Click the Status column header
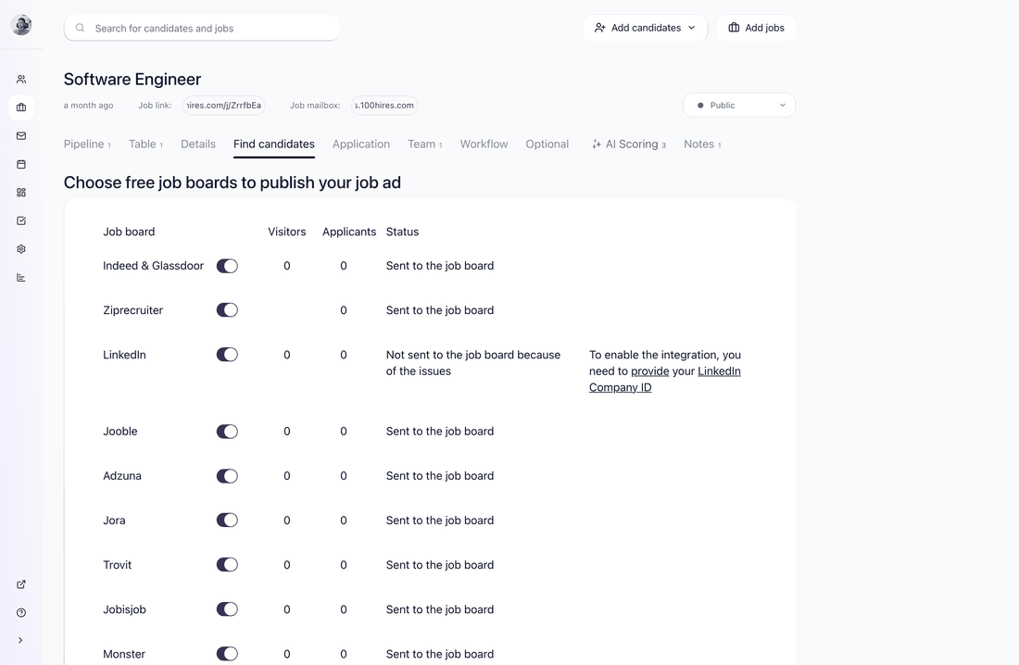Viewport: 1019px width, 665px height. pos(402,232)
